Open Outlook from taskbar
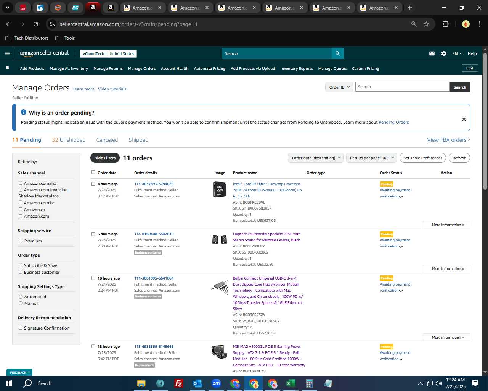Image resolution: width=488 pixels, height=391 pixels. coord(197,383)
